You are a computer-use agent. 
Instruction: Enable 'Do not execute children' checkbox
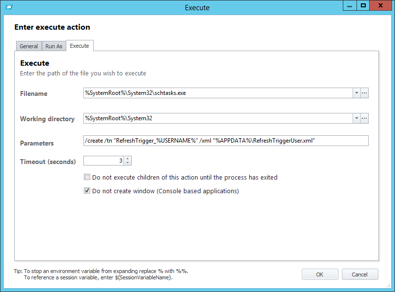pos(87,178)
